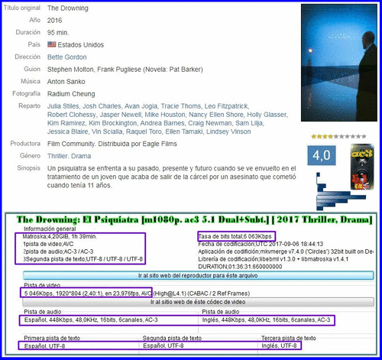The width and height of the screenshot is (382, 360).
Task: Select Nancy Ellen Shore in the cast
Action: (x=216, y=115)
